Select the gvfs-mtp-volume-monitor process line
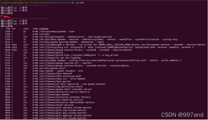This screenshot has height=120, width=208. (x=46, y=110)
